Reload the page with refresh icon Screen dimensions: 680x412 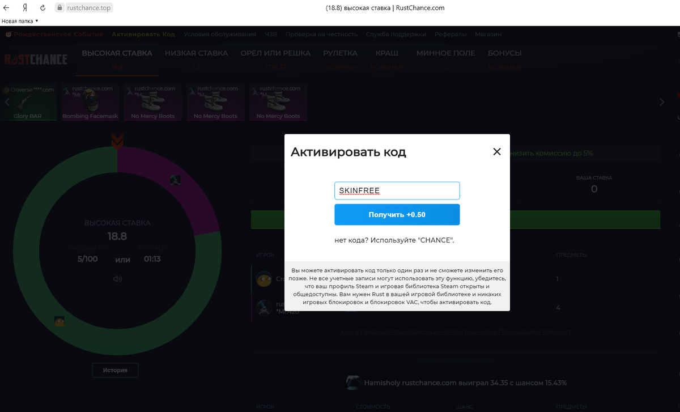tap(42, 8)
